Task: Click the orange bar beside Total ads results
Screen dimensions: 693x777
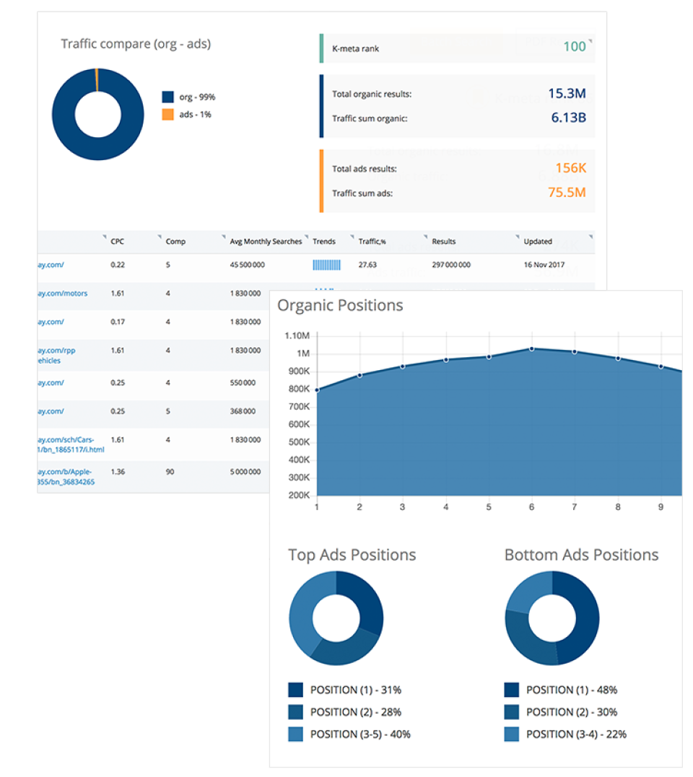Action: [321, 180]
